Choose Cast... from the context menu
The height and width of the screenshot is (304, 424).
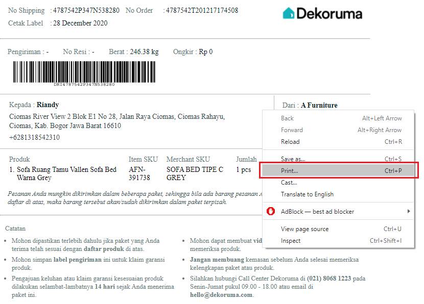pyautogui.click(x=338, y=183)
